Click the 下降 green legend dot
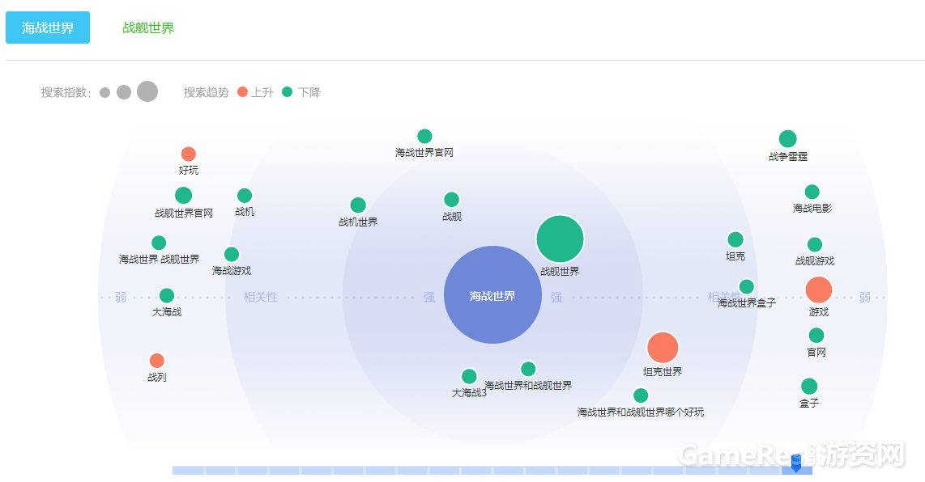The height and width of the screenshot is (482, 925). tap(288, 92)
